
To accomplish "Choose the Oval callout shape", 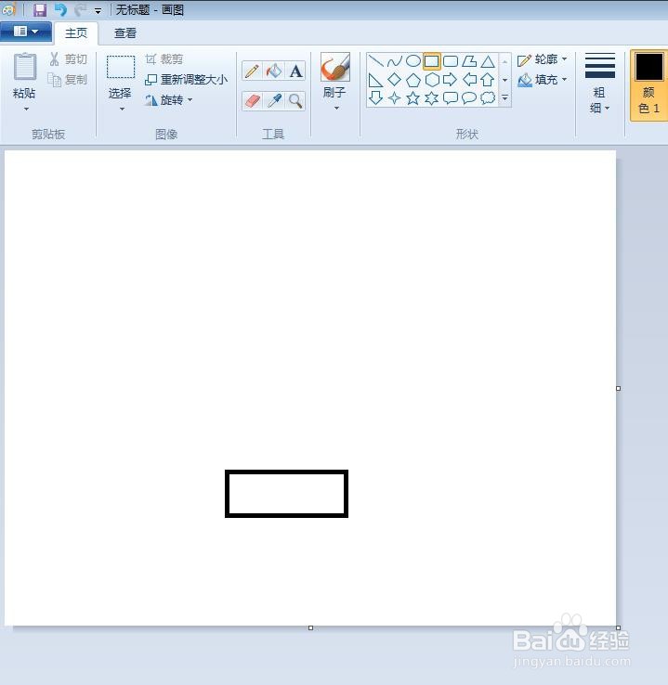I will point(469,97).
